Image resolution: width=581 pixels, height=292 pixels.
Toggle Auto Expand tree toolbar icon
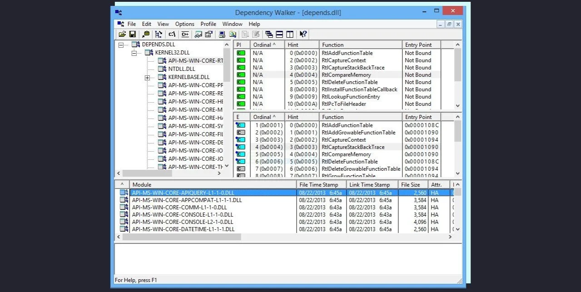tap(159, 34)
